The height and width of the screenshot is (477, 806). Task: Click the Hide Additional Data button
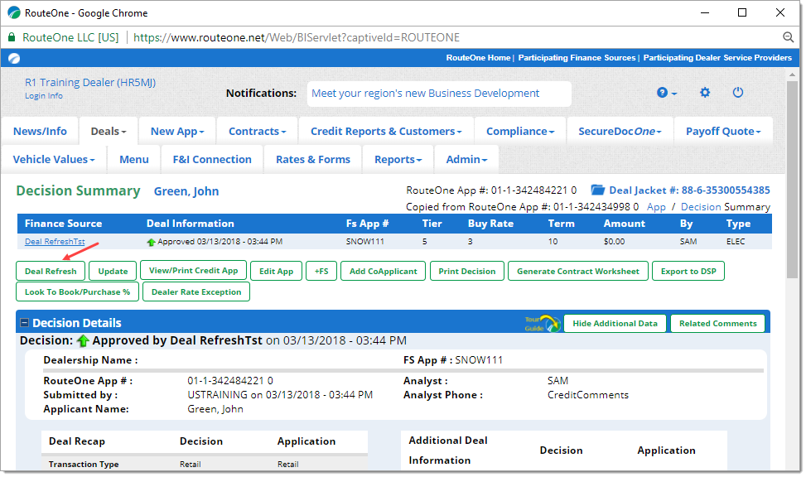point(615,323)
